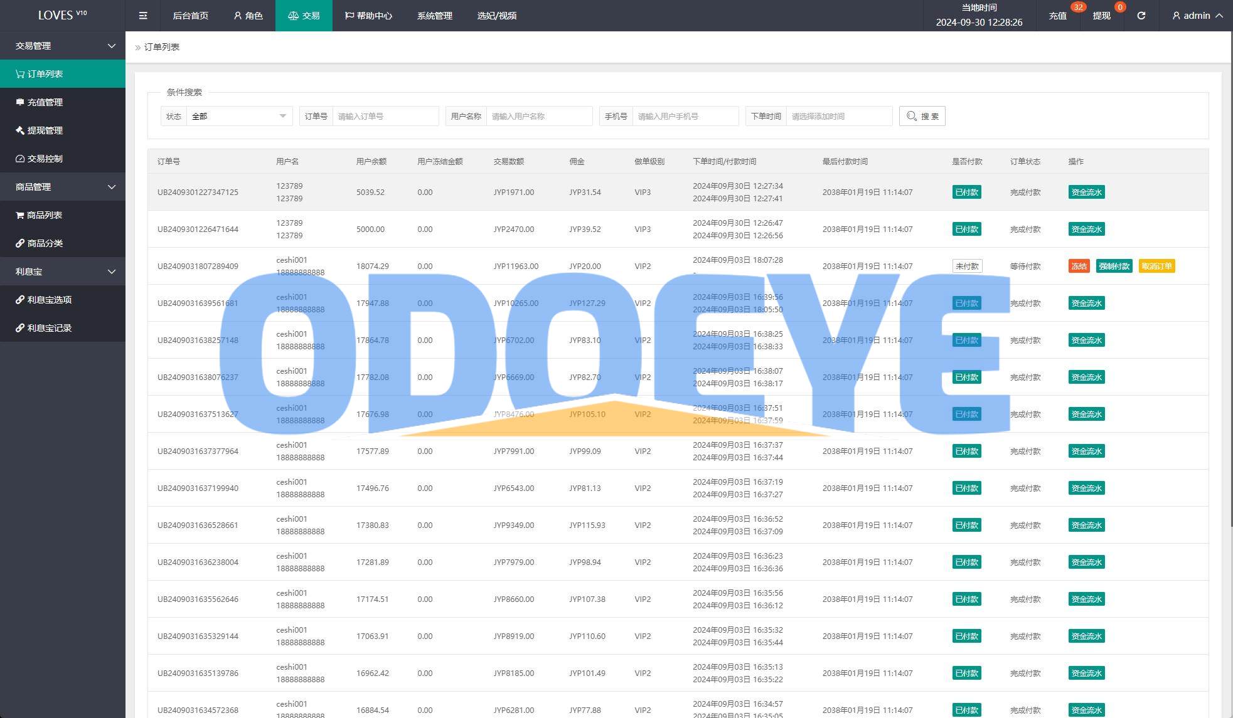Open the 角色 menu

[248, 16]
